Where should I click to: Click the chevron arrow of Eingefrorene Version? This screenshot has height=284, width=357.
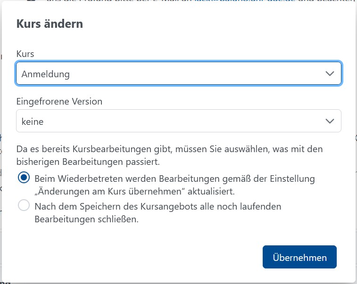[330, 122]
